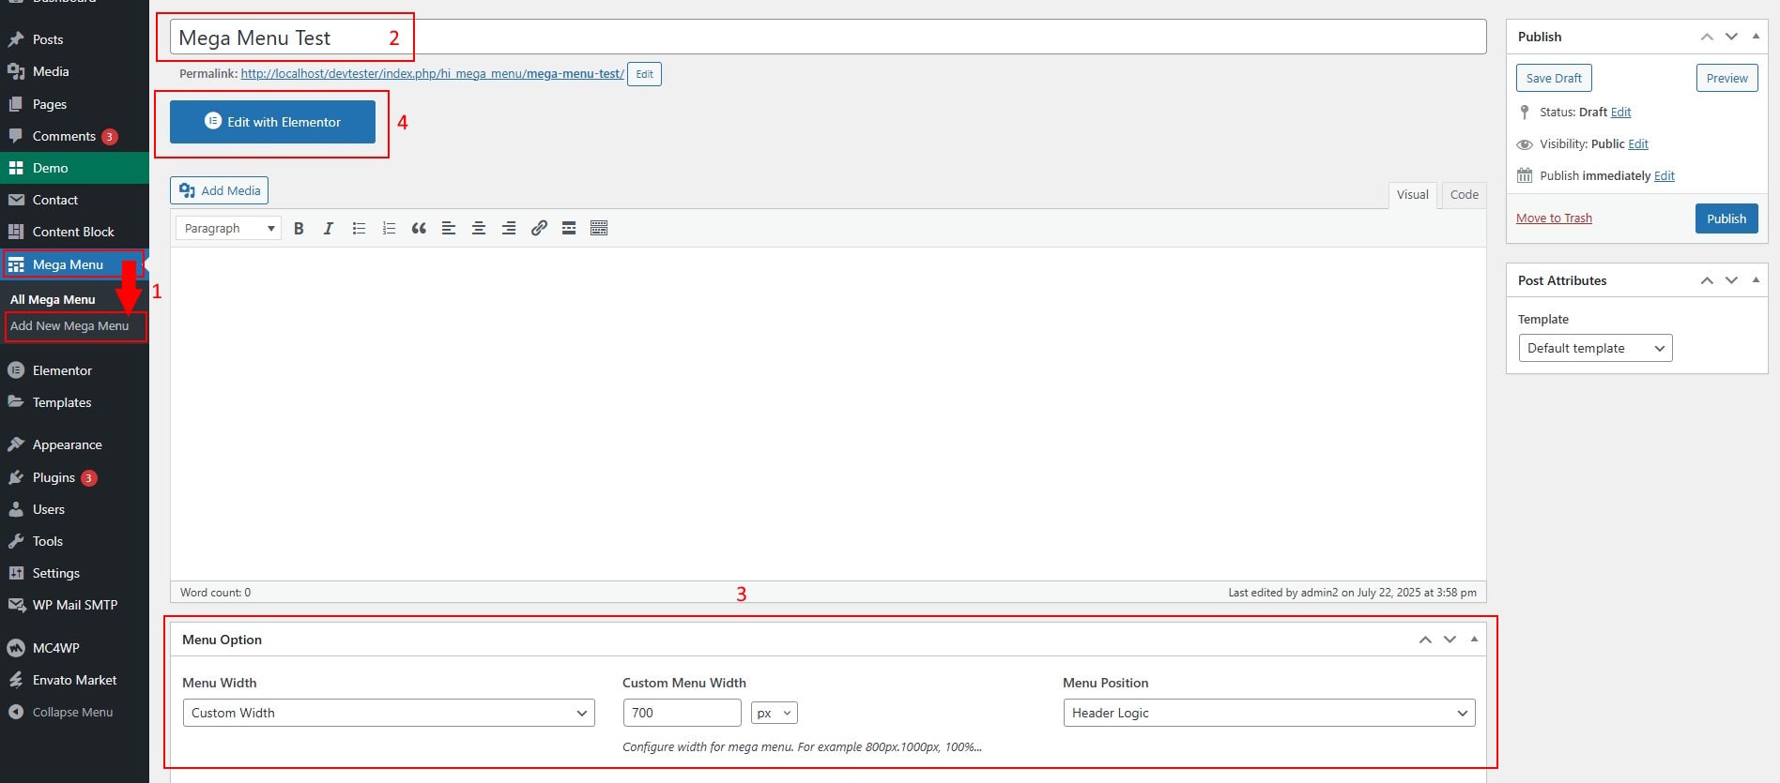1780x783 pixels.
Task: Collapse the Post Attributes panel
Action: 1756,279
